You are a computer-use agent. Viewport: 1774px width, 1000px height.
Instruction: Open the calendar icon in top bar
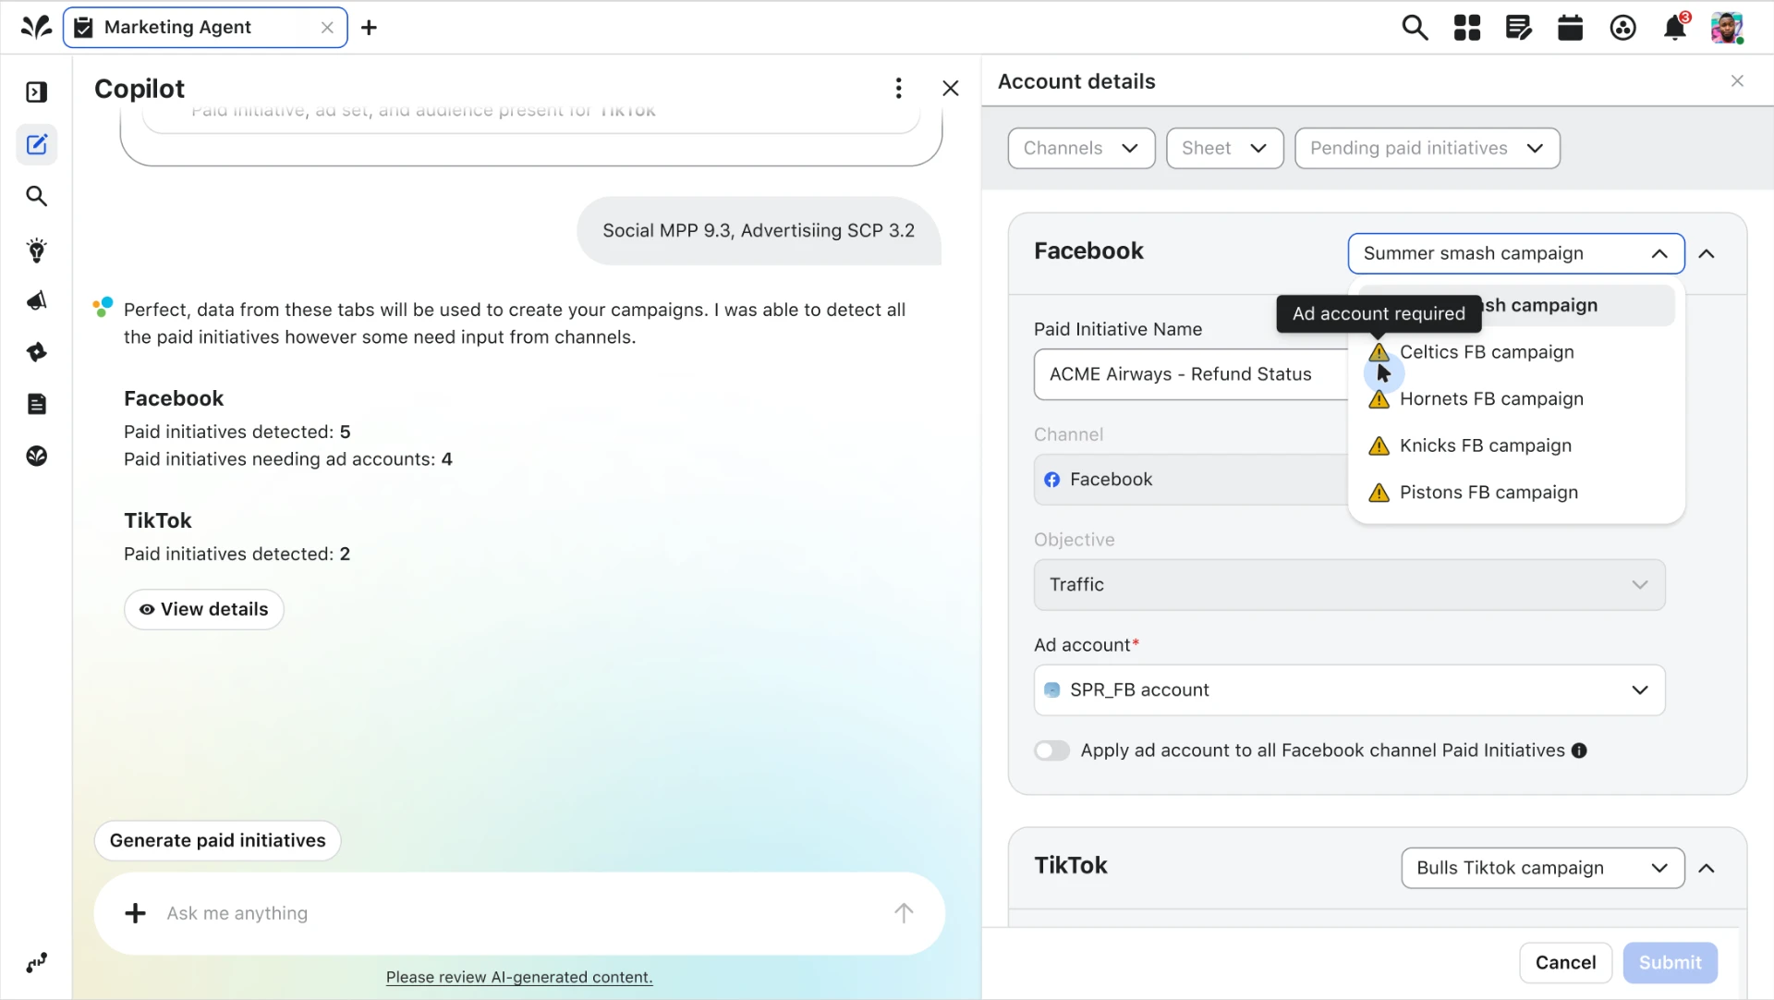1570,28
